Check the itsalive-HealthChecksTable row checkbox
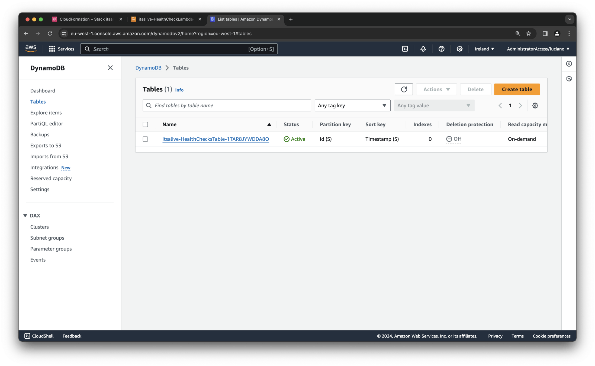Screen dimensions: 595x366 point(145,139)
